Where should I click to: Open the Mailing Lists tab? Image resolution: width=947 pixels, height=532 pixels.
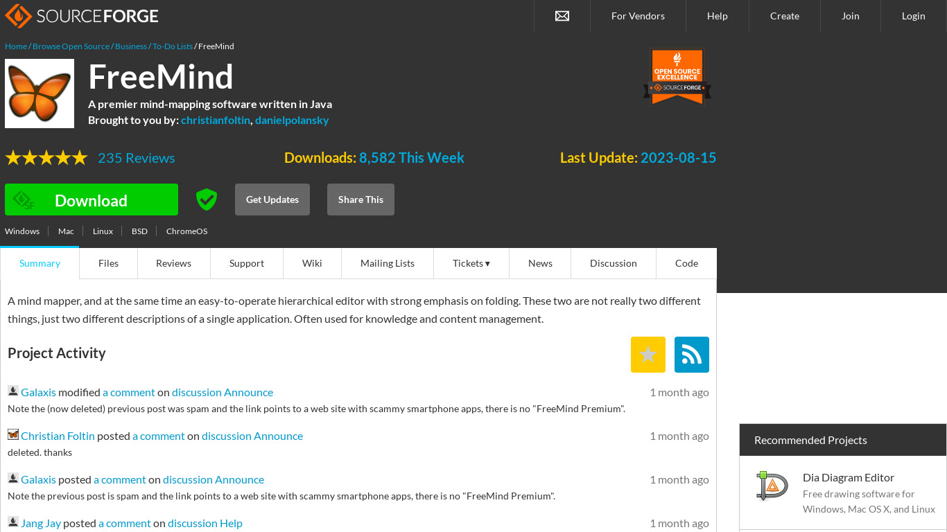click(x=388, y=263)
